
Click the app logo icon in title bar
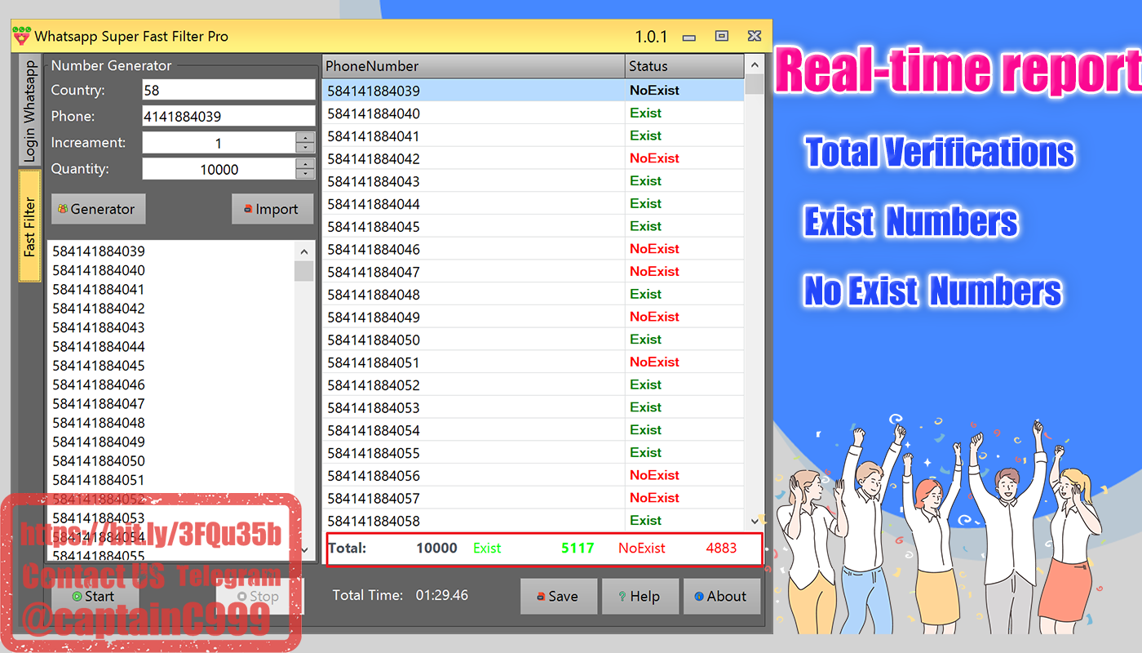(22, 36)
